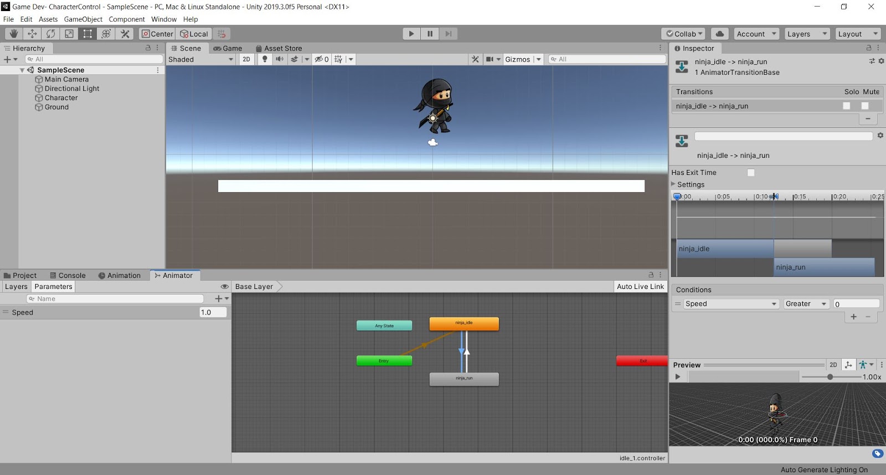Select the Rect tool
Viewport: 886px width, 475px height.
[x=87, y=34]
